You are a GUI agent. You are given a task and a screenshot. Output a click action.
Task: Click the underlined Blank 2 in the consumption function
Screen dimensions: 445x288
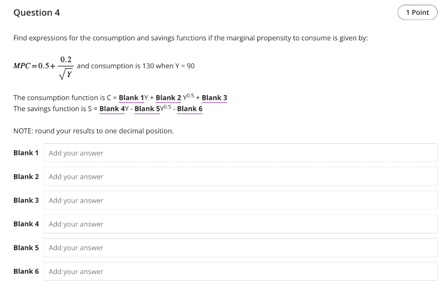pos(168,97)
